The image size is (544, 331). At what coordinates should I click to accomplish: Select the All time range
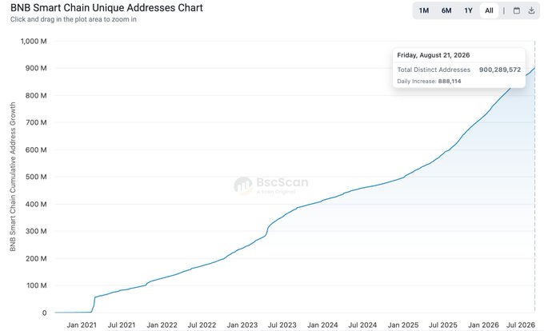click(489, 10)
